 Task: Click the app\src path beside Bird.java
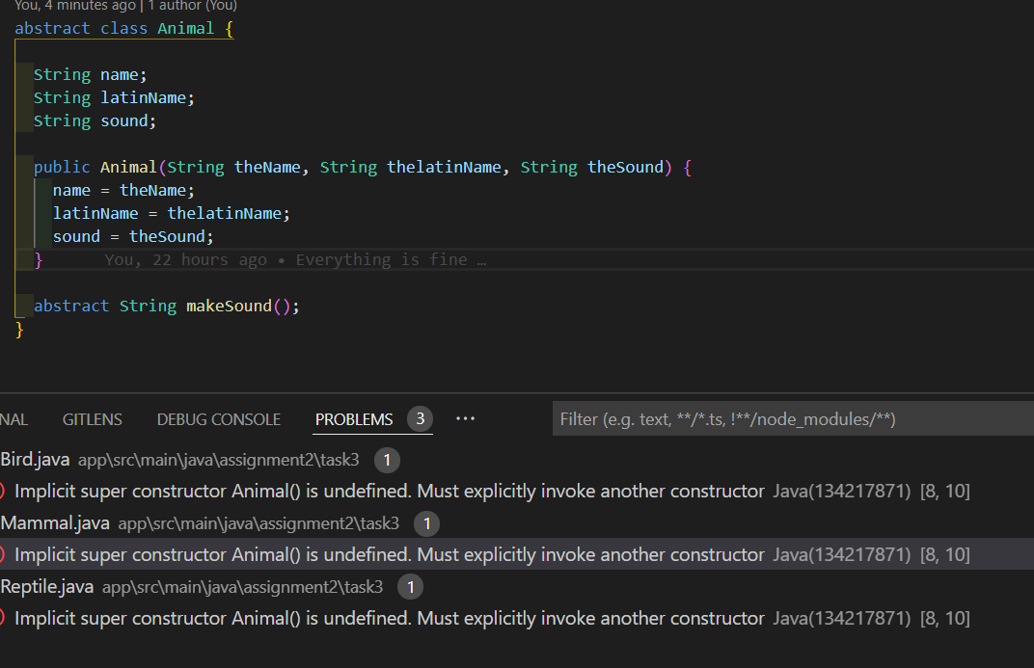(x=218, y=460)
